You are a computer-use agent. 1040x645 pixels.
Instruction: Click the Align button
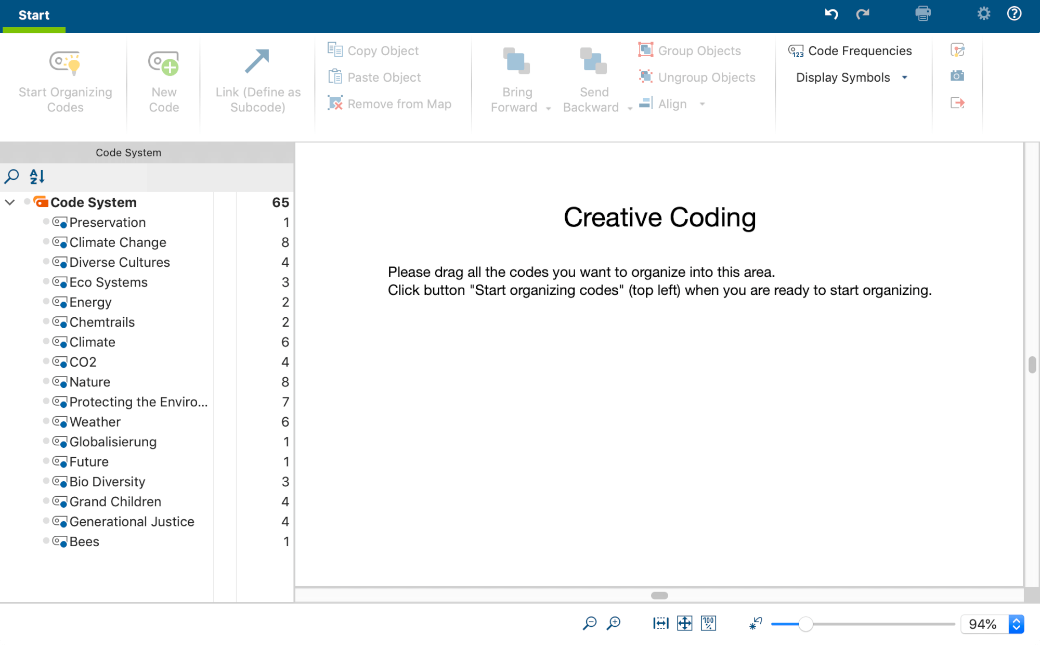point(663,104)
